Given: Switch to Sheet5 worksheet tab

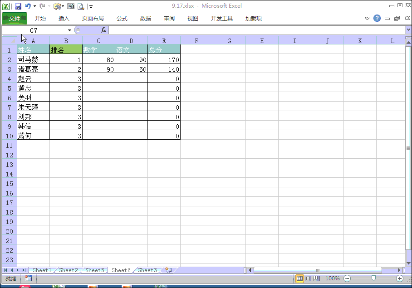Looking at the screenshot, I should [94, 270].
